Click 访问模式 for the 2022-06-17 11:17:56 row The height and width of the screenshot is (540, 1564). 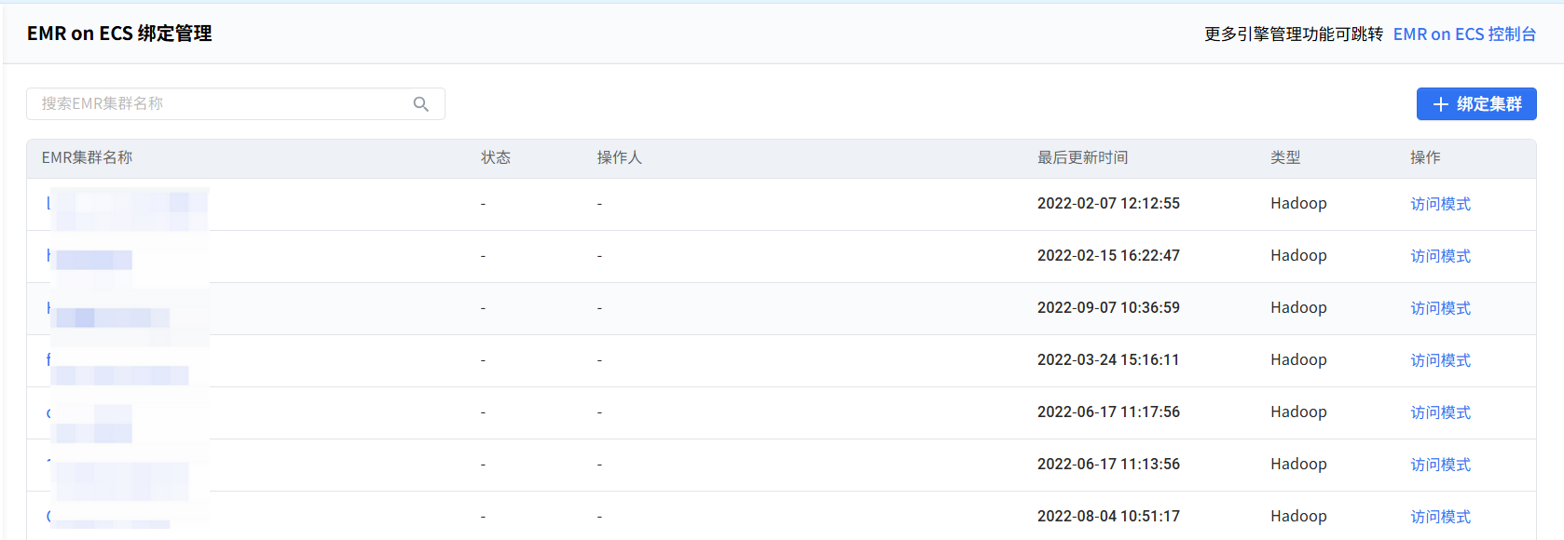point(1440,412)
